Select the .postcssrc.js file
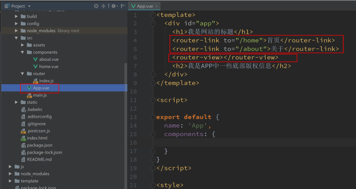This screenshot has height=189, width=356. tap(38, 131)
